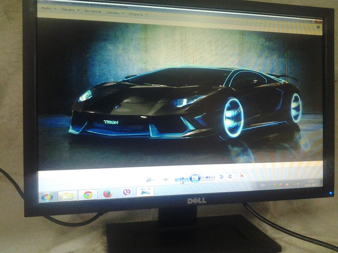Open the Открыть dropdown menu
The height and width of the screenshot is (253, 338).
[138, 14]
